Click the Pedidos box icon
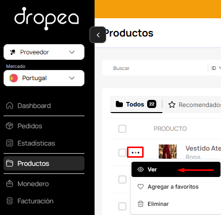 click(10, 126)
